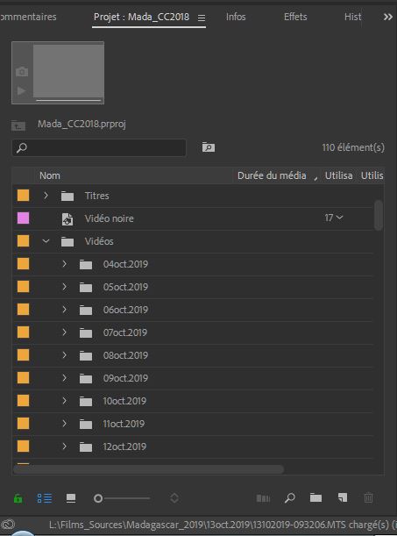Click the Find magnifier icon in the bottom toolbar
This screenshot has width=397, height=536.
click(289, 498)
